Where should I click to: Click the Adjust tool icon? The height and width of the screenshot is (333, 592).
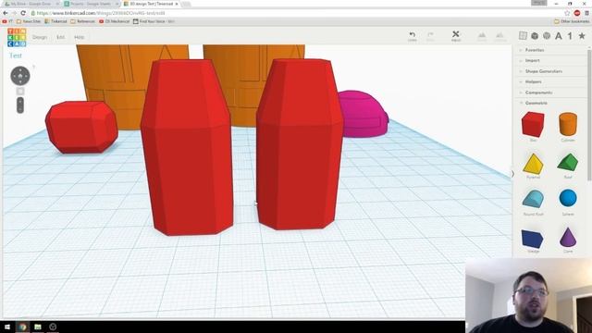pyautogui.click(x=456, y=34)
